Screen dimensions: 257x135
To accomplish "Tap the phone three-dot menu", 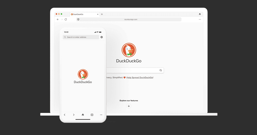I will pyautogui.click(x=101, y=115).
